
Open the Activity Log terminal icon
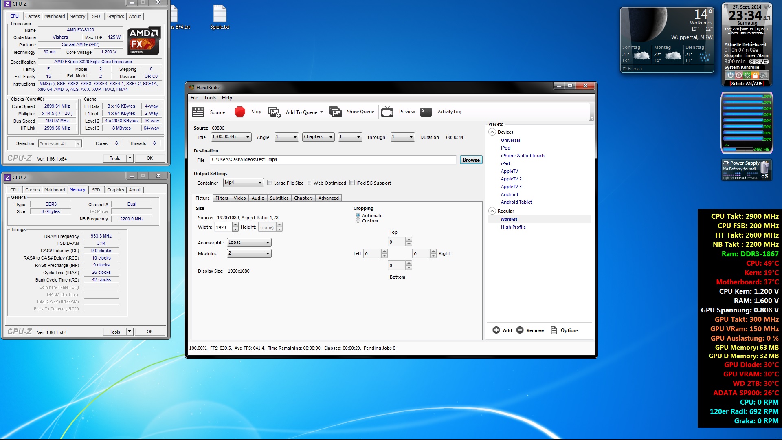click(426, 112)
